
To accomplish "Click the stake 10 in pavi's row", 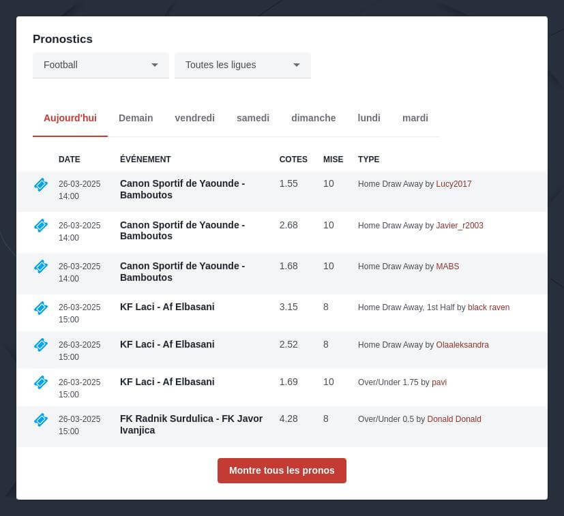I will click(329, 382).
